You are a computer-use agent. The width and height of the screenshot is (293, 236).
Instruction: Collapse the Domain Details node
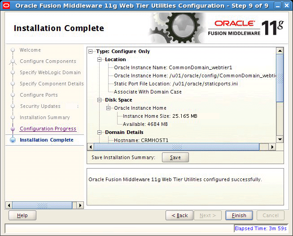(x=100, y=132)
